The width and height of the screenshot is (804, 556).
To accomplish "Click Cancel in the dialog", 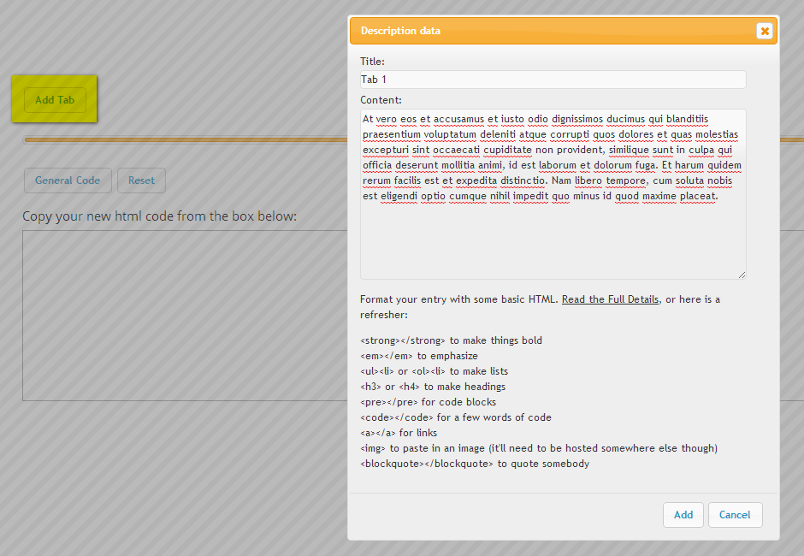I will [736, 515].
